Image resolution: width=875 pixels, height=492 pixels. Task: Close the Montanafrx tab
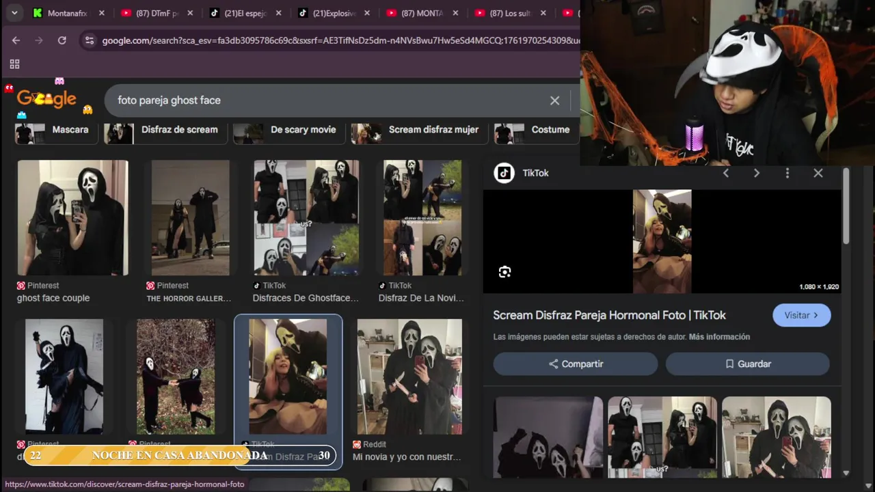(101, 13)
